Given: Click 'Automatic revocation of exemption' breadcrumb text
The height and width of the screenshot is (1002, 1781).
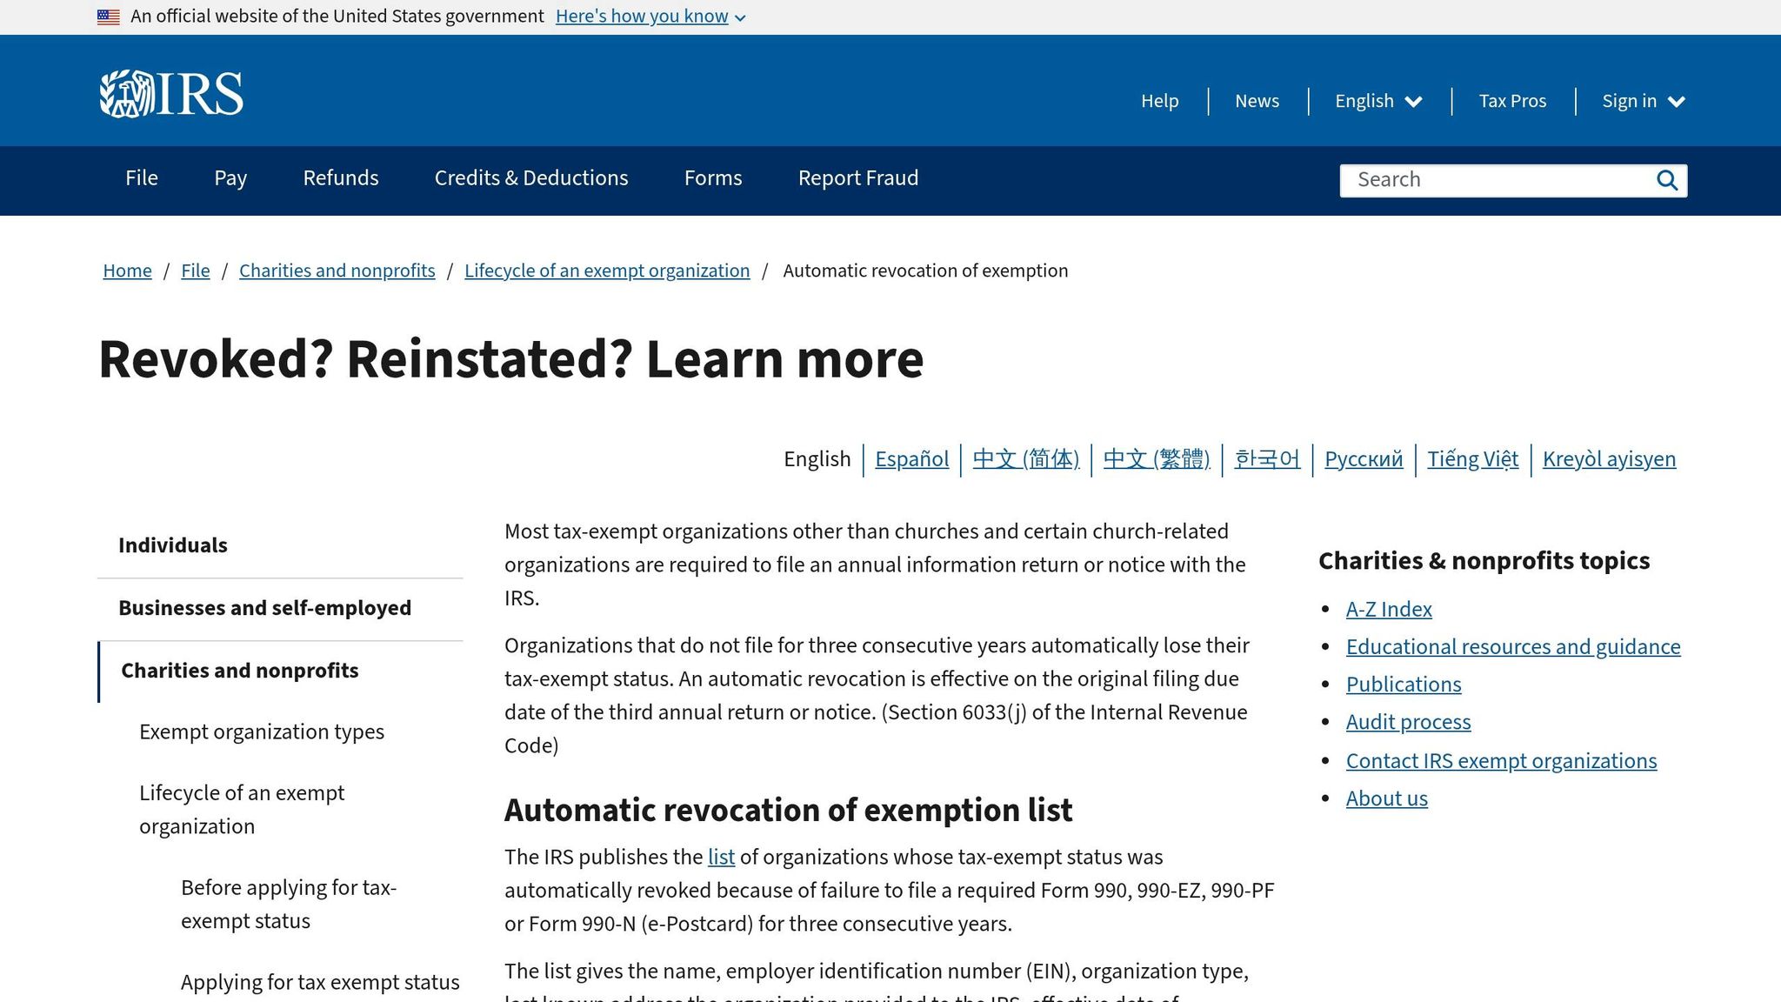Looking at the screenshot, I should 925,271.
